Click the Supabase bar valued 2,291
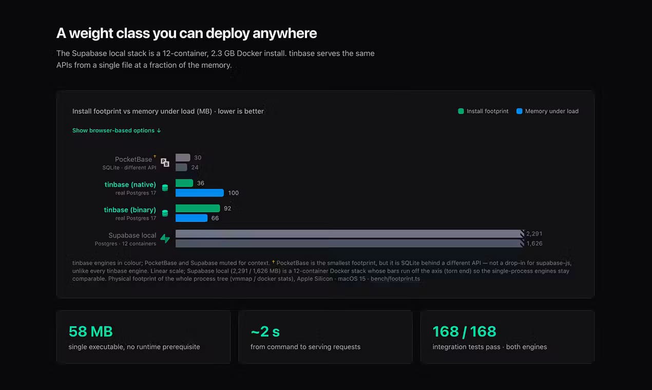This screenshot has width=652, height=390. [350, 233]
